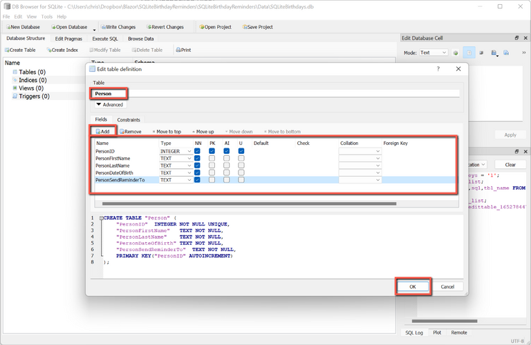Image resolution: width=531 pixels, height=345 pixels.
Task: Open the Collation dropdown for PersonID
Action: click(x=360, y=150)
